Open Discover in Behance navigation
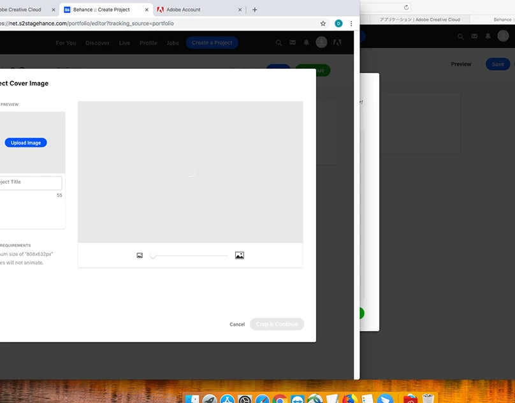 pos(98,43)
